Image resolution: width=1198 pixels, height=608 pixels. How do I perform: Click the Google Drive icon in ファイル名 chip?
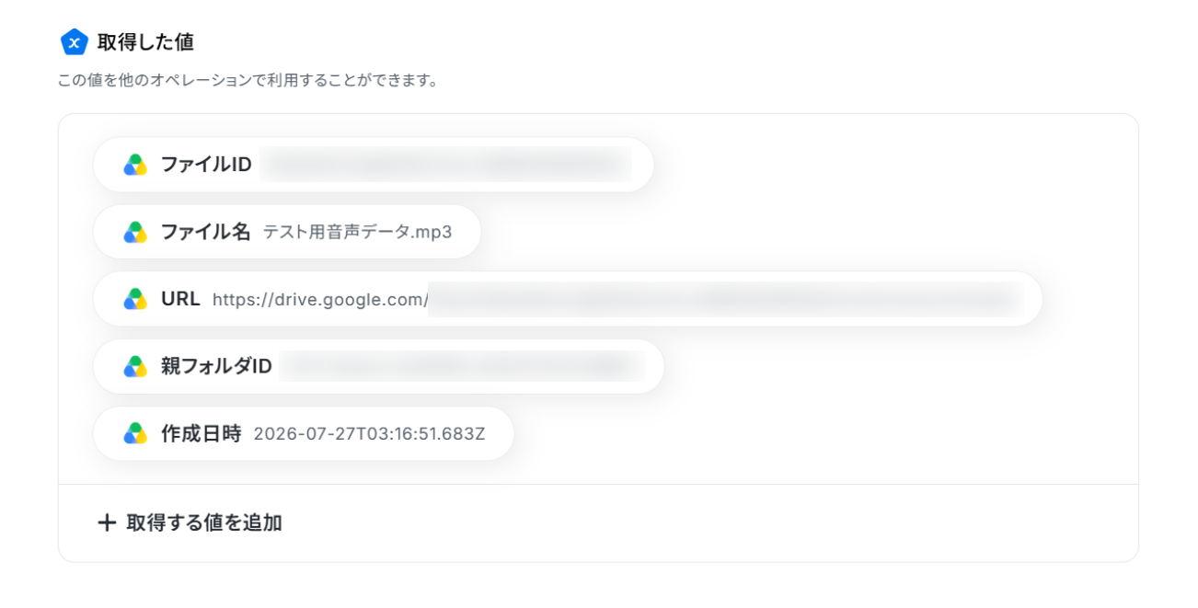pyautogui.click(x=135, y=232)
